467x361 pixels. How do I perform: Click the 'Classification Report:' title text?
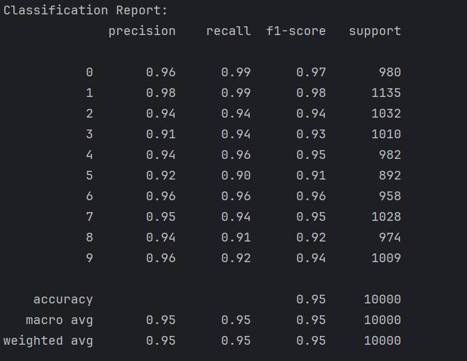click(x=86, y=11)
